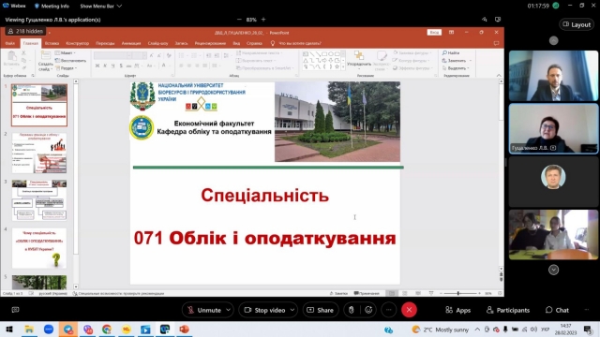Expand the Show Menu Bar dropdown
Screen dimensions: 600x337
coord(101,7)
